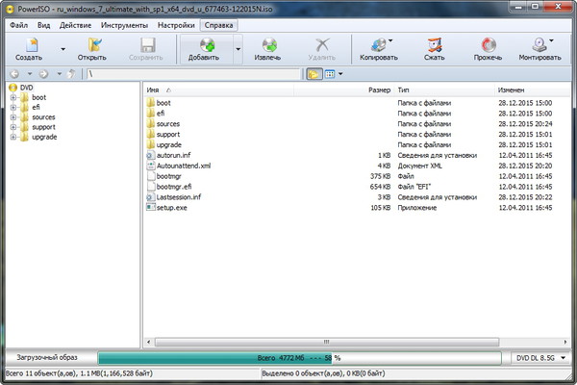
Task: Open the Файл menu
Action: click(18, 24)
